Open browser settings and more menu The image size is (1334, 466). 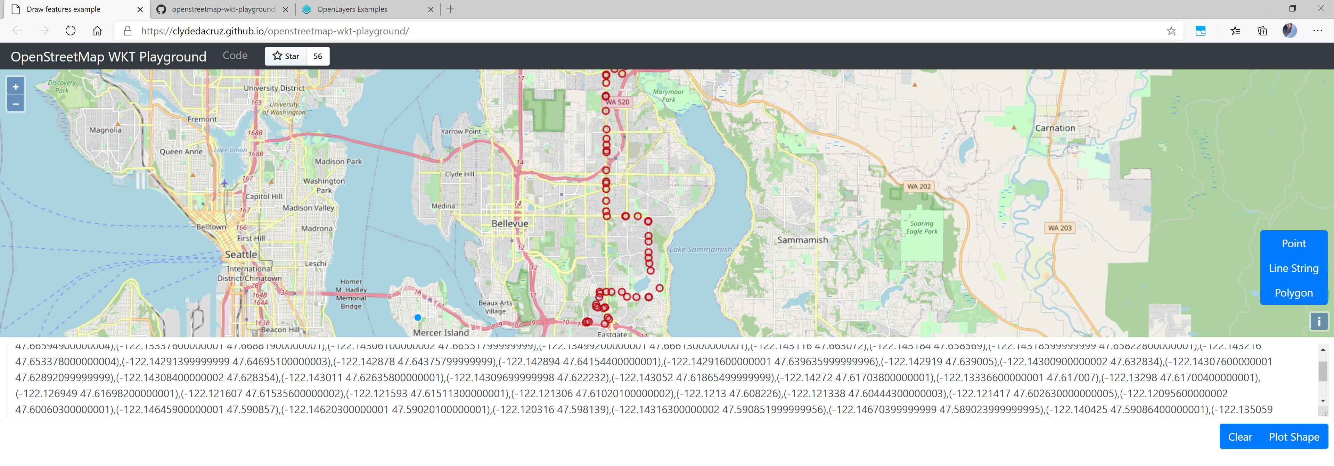click(x=1317, y=31)
